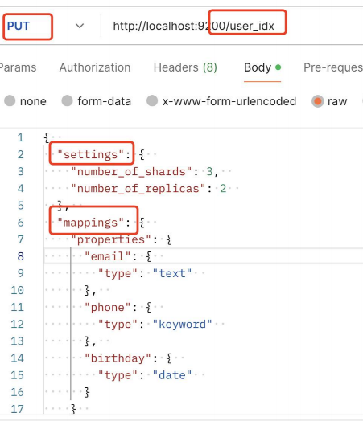Viewport: 363px width, 421px height.
Task: Choose x-www-form-urlencoded body type
Action: pyautogui.click(x=152, y=101)
